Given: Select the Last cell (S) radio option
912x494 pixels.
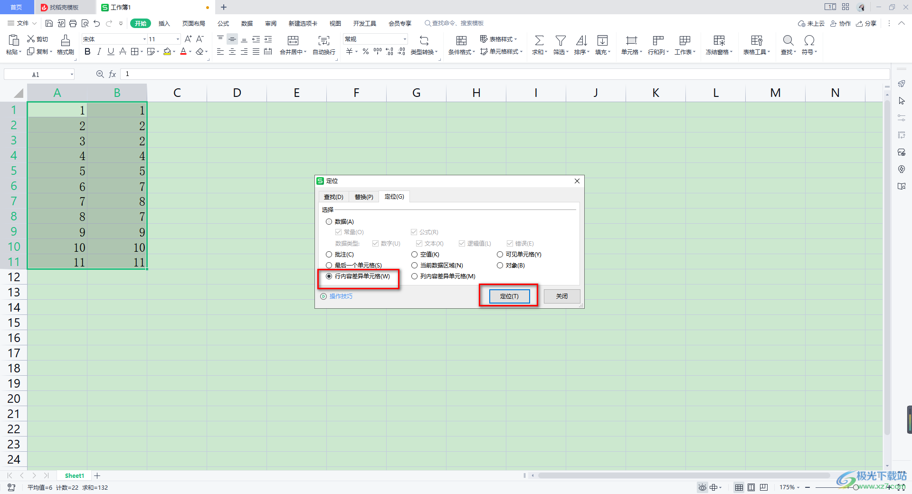Looking at the screenshot, I should pos(329,266).
